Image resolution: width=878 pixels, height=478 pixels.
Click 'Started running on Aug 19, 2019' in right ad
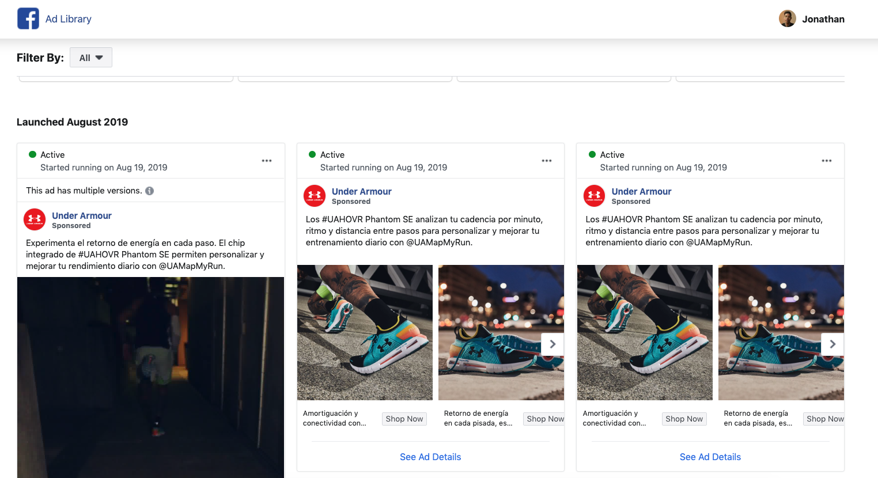(664, 168)
